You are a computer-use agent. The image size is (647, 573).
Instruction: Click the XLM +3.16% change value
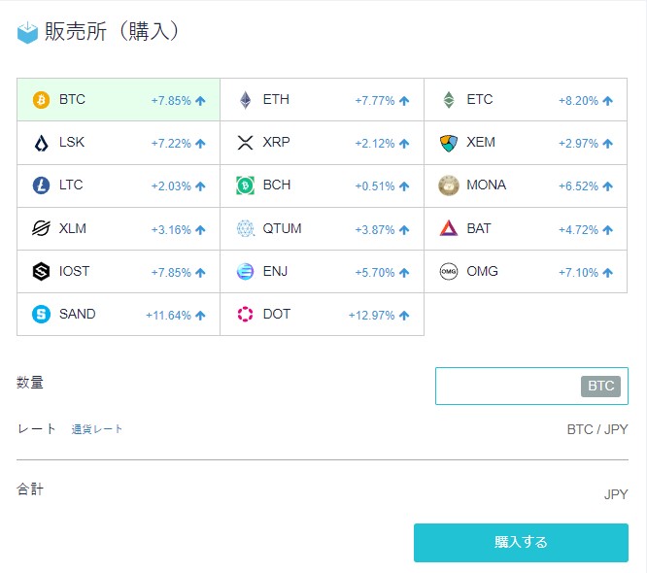coord(171,230)
